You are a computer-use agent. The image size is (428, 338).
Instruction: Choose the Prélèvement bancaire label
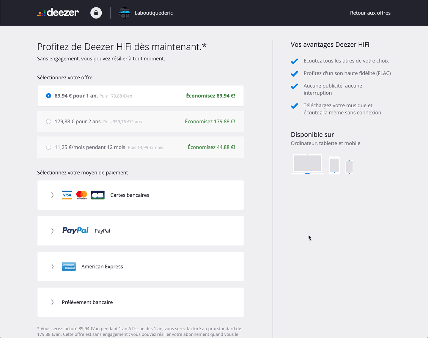(x=87, y=302)
